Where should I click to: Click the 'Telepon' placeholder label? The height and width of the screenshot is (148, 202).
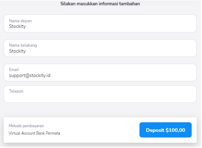click(x=16, y=91)
